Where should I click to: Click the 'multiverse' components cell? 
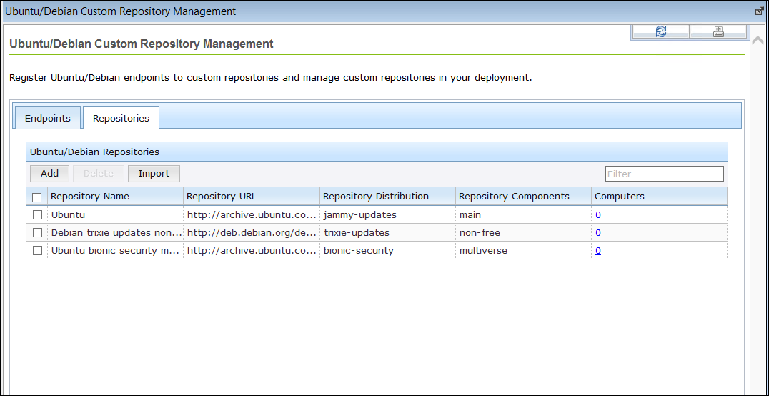pos(523,250)
